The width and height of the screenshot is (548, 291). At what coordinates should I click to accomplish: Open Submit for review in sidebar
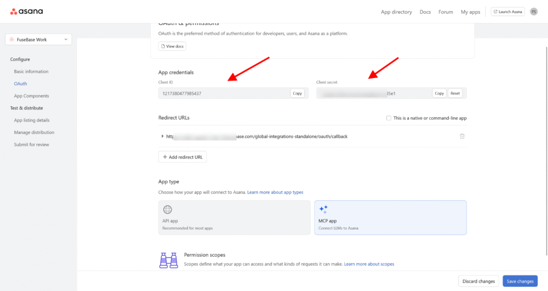32,145
